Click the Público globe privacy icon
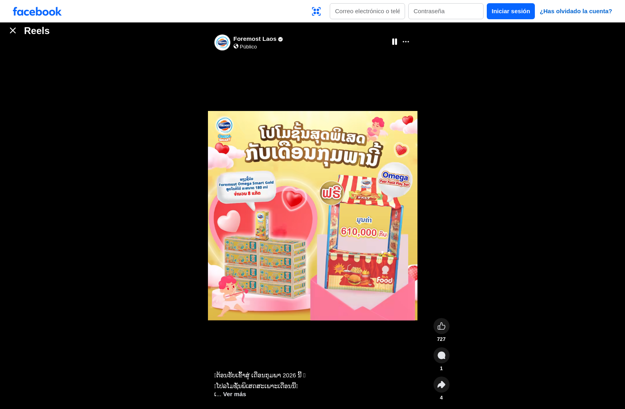625x409 pixels. click(236, 46)
